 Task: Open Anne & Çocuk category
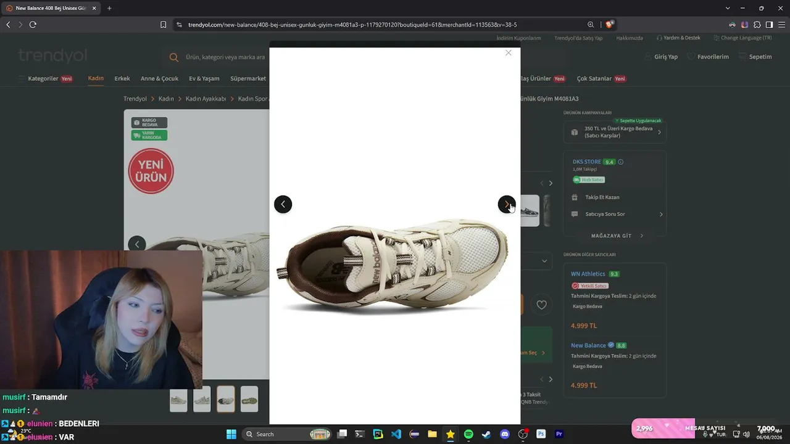[x=159, y=79]
